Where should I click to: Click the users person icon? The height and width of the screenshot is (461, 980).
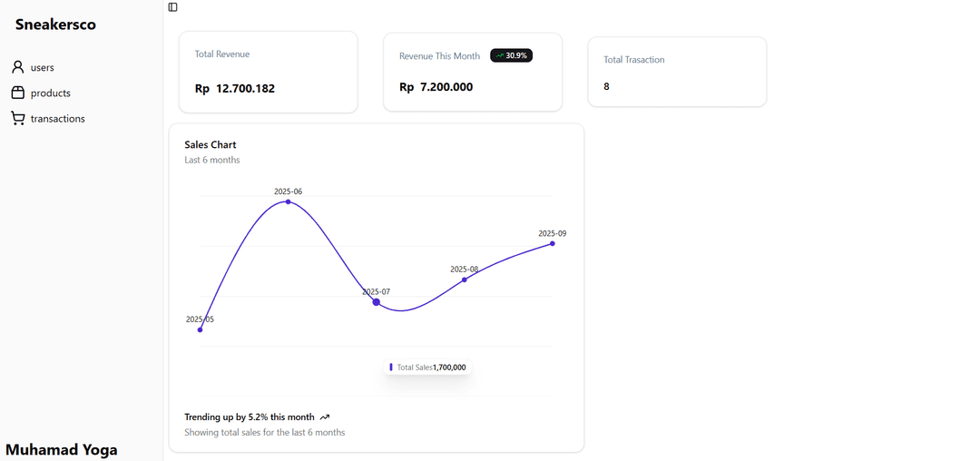pyautogui.click(x=17, y=67)
